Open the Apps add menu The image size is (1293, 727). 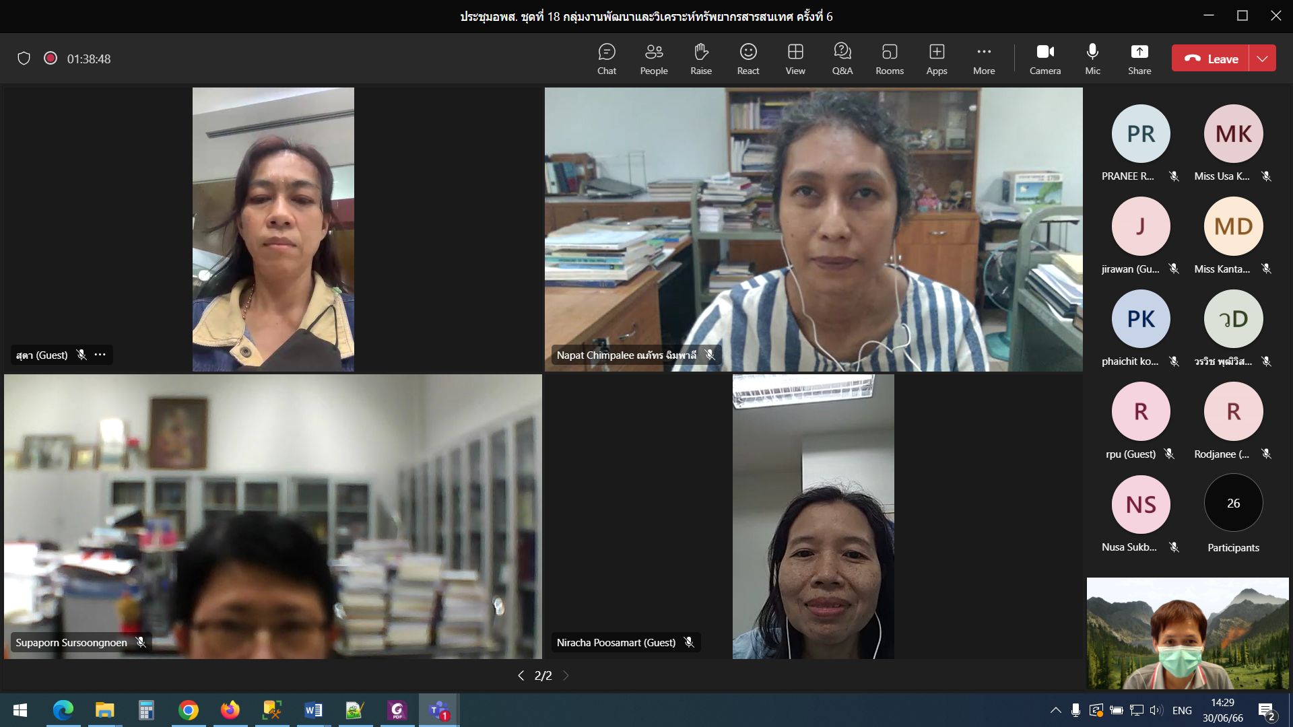[936, 59]
